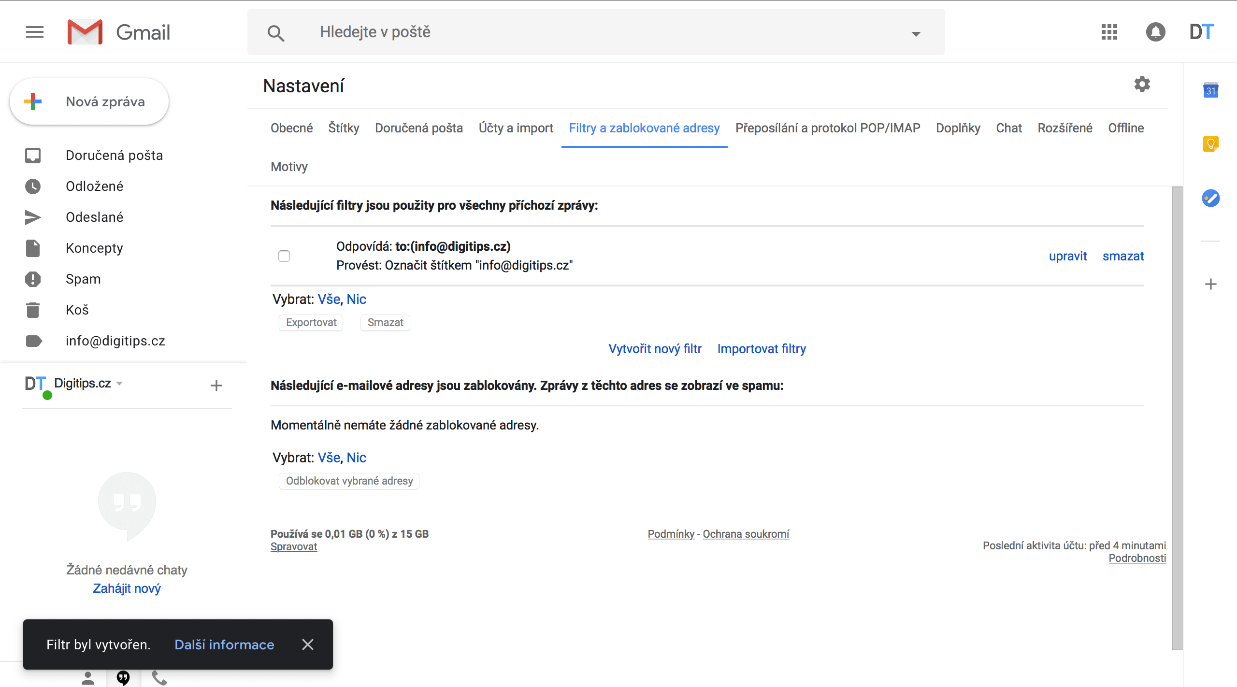This screenshot has height=687, width=1237.
Task: Open Google Keep from the side panel
Action: point(1210,143)
